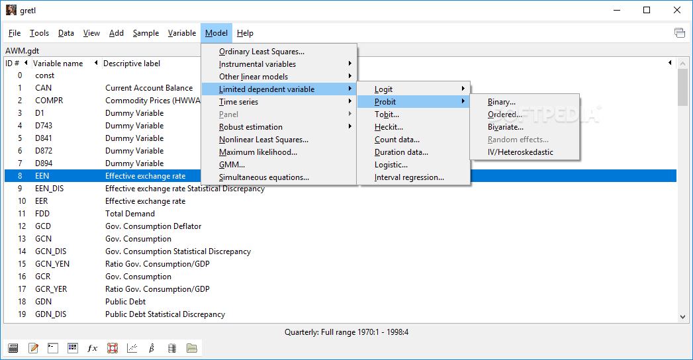Click the gretl application icon in title bar
693x360 pixels.
11,10
